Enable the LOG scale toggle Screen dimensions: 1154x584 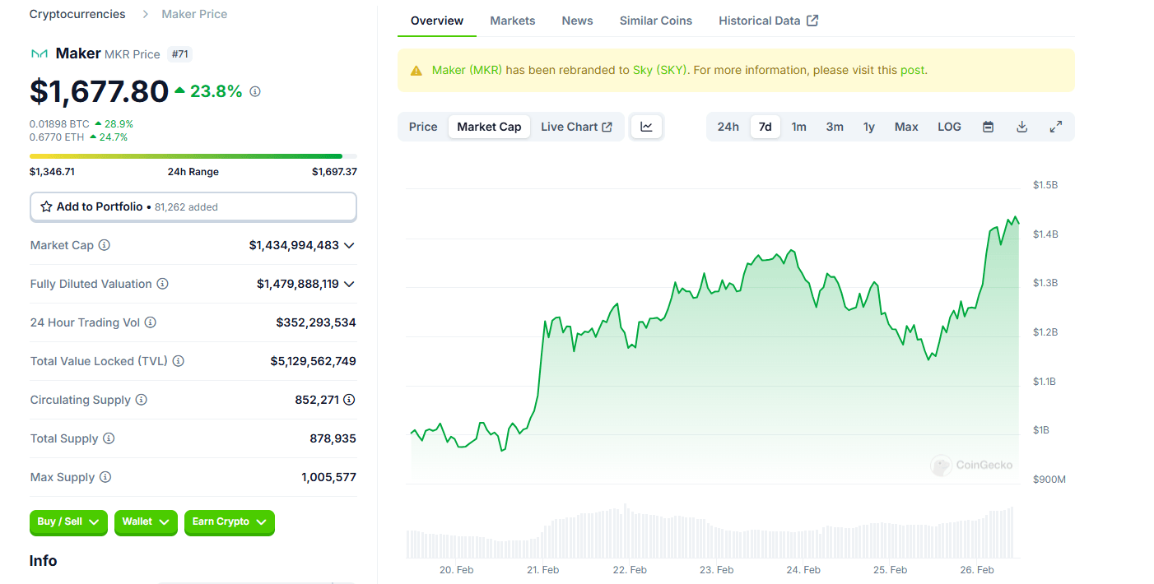tap(948, 126)
